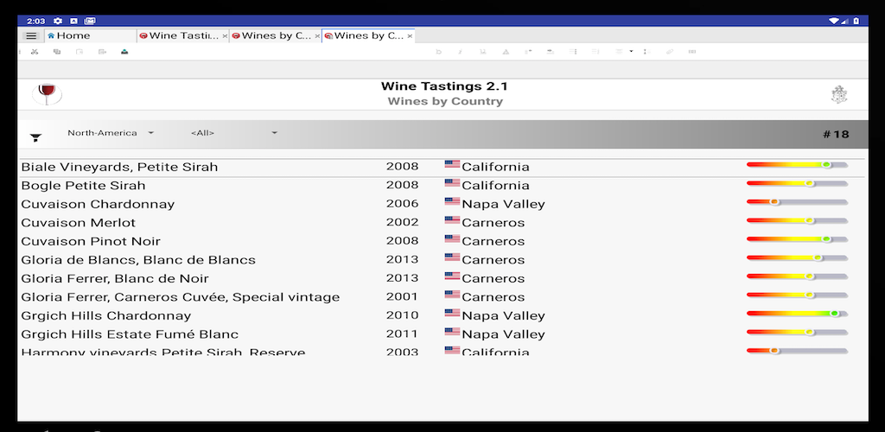Click rating slider for Biale Vineyards, Petite Sirah

(797, 165)
